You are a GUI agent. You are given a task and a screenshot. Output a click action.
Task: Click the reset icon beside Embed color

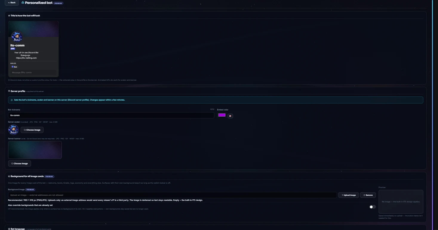point(230,116)
